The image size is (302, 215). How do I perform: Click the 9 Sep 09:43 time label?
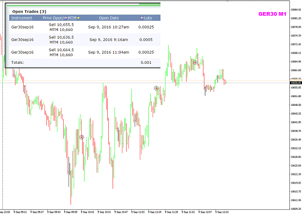click(54, 212)
